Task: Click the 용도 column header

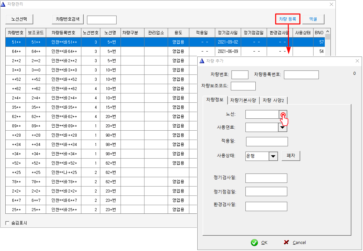Action: tap(178, 33)
